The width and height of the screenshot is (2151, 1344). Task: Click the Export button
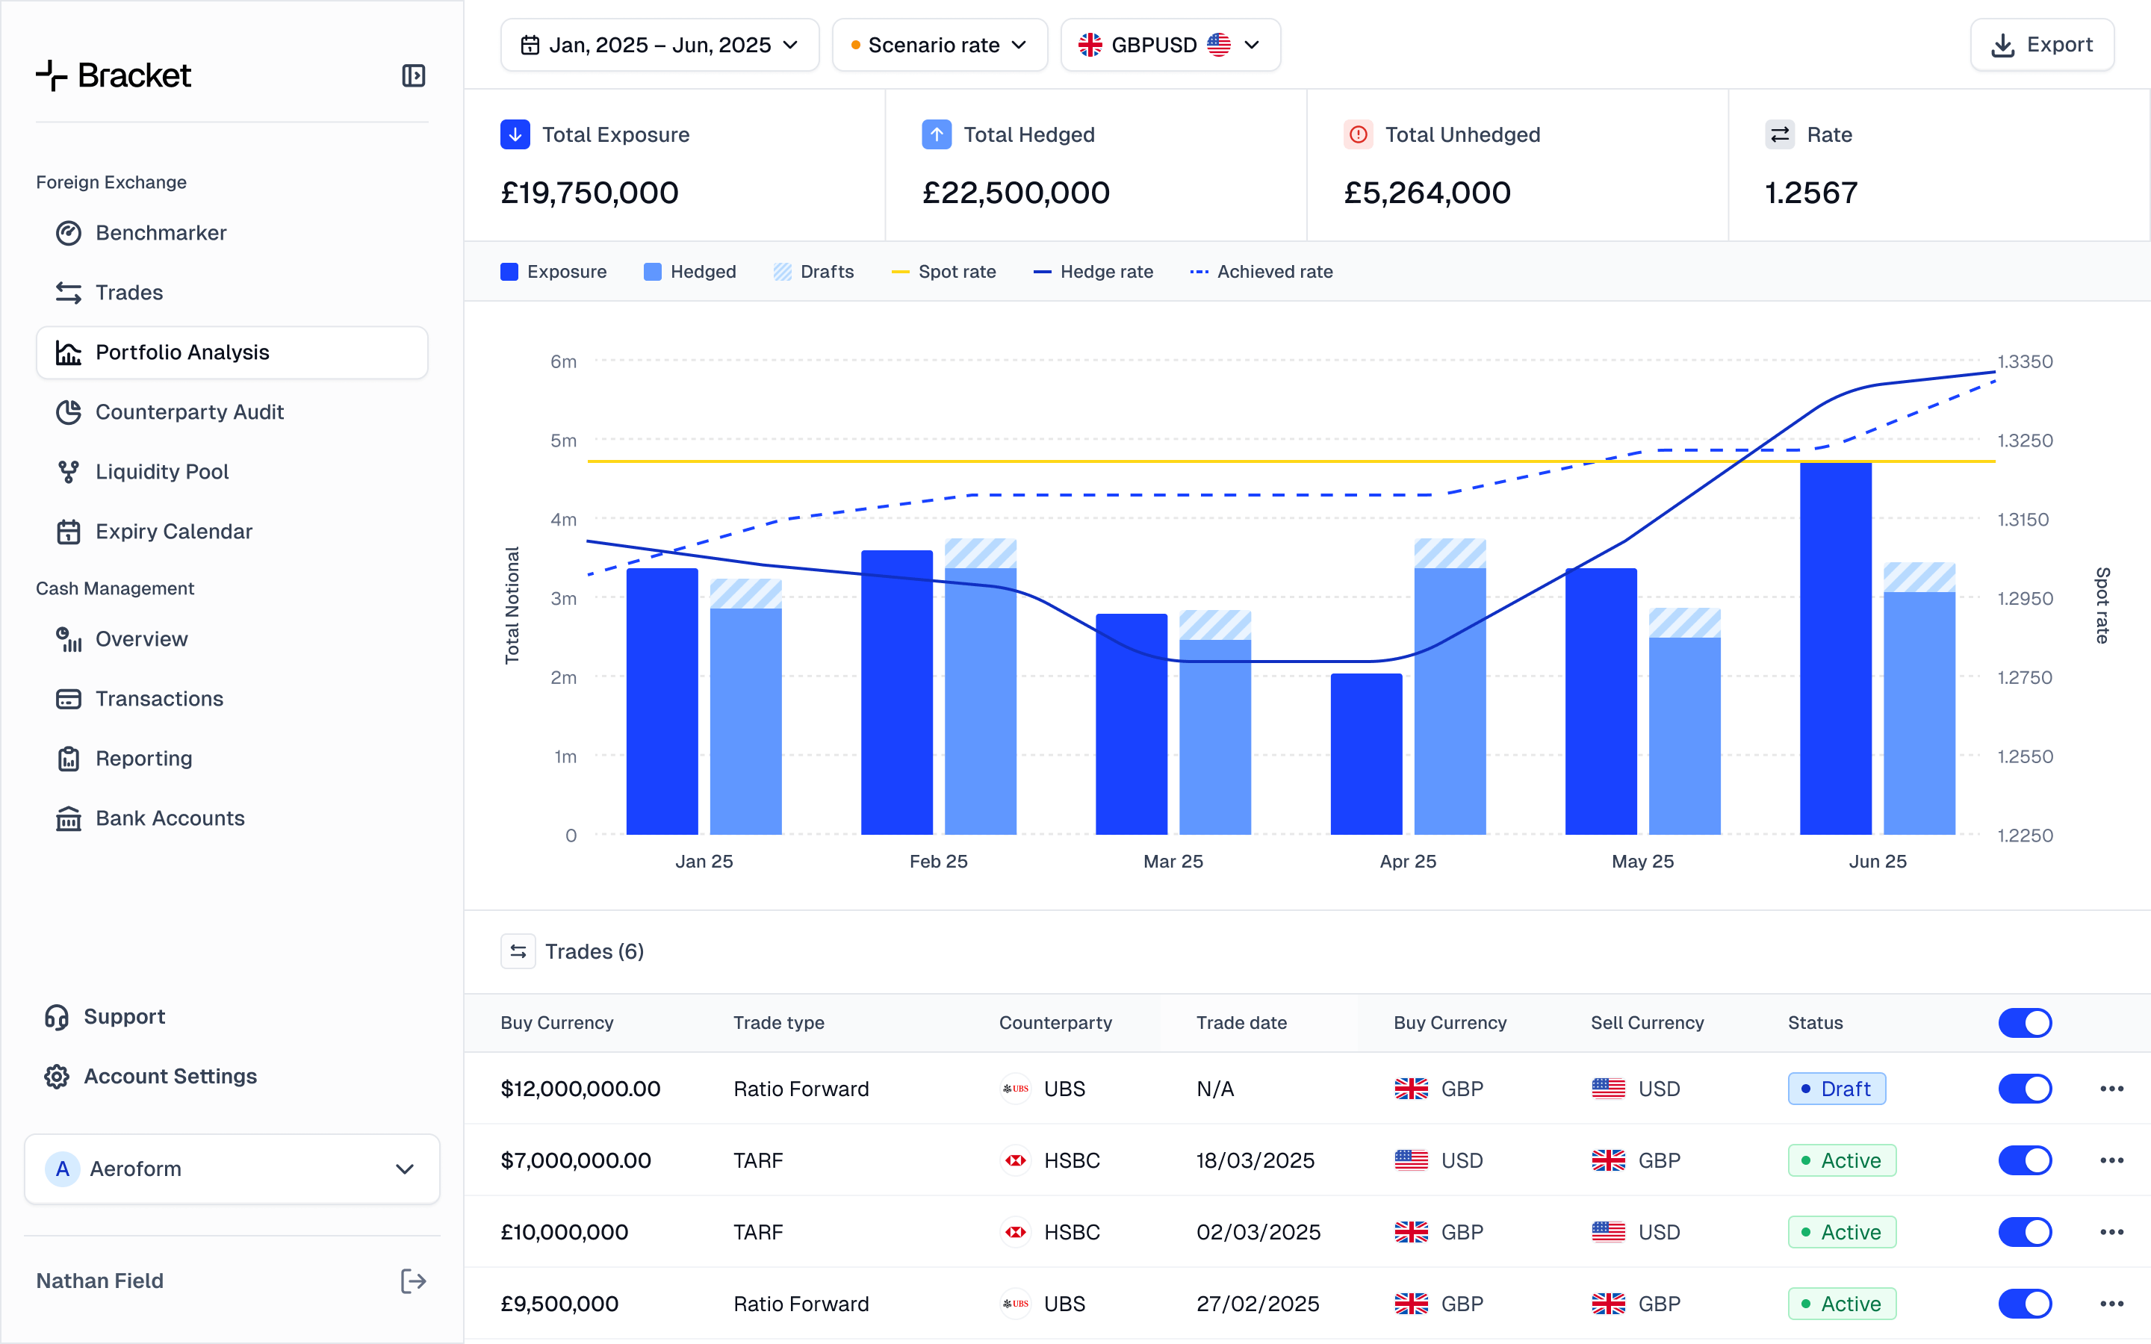point(2042,45)
